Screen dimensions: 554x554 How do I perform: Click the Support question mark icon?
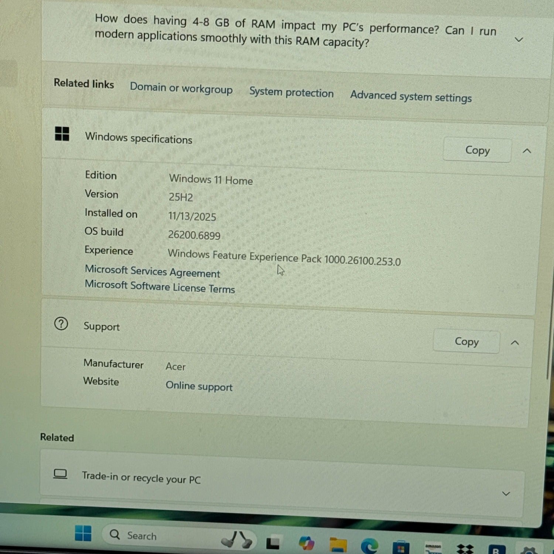pyautogui.click(x=61, y=324)
